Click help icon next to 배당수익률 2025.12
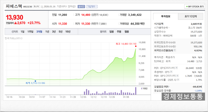This screenshot has width=208, height=112. [x=178, y=80]
